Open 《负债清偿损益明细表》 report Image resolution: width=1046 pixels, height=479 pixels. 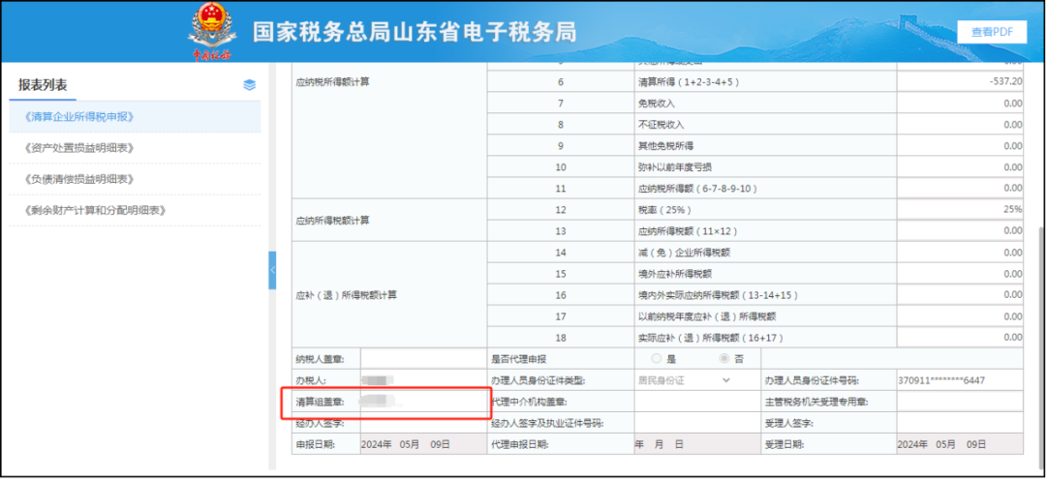point(79,179)
